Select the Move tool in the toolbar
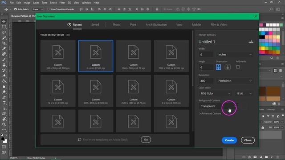Screen dimensions: 285x160 pos(4,22)
